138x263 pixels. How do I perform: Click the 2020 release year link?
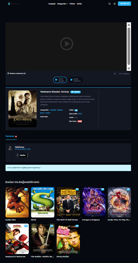(x=80, y=114)
